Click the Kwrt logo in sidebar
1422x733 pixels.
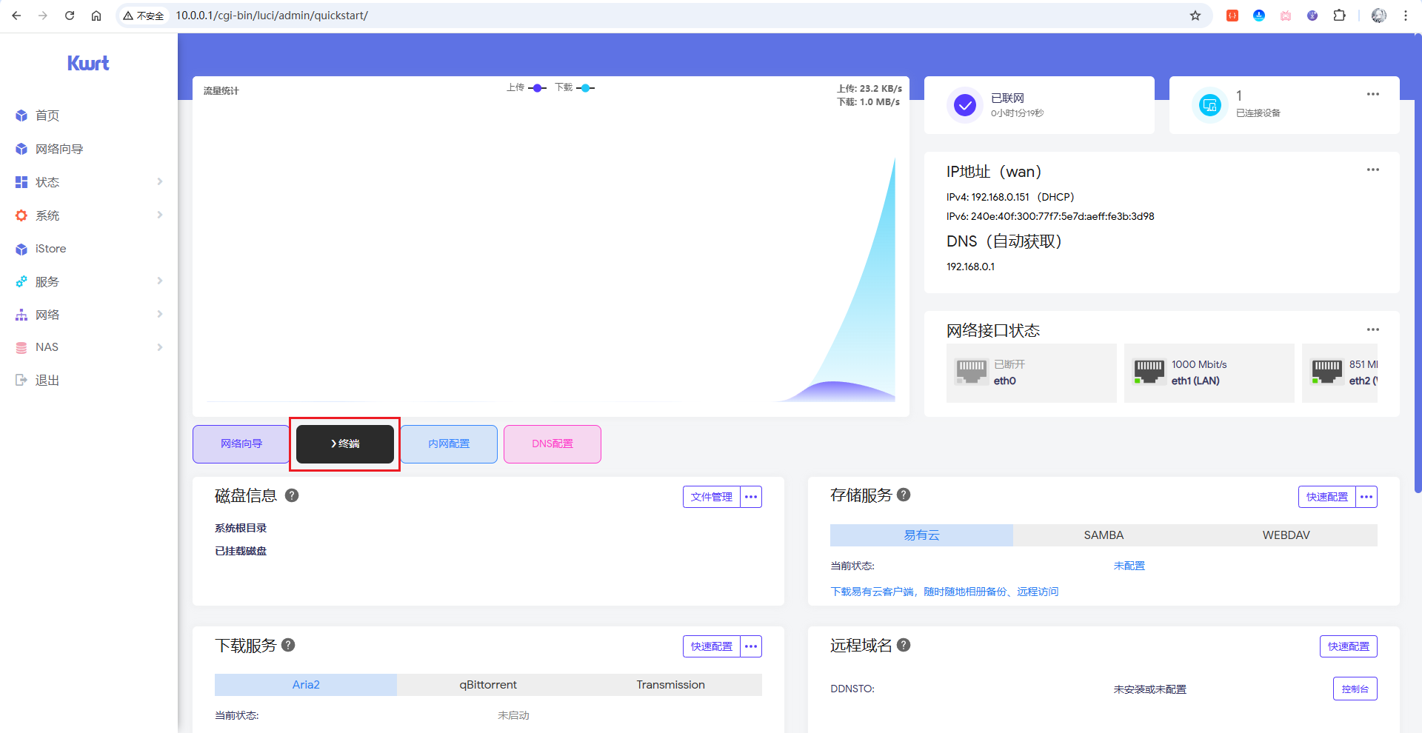point(88,64)
